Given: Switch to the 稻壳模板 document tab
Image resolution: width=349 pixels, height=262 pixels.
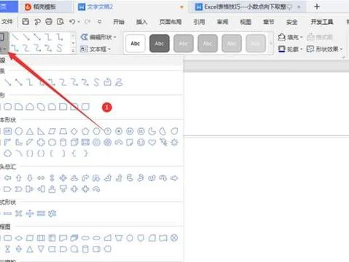Looking at the screenshot, I should 45,7.
